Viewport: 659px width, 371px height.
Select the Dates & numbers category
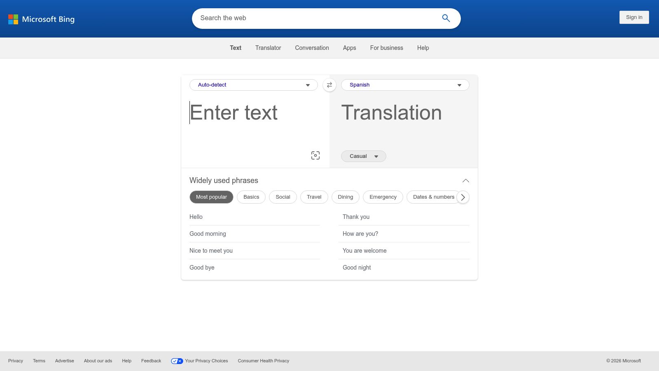pyautogui.click(x=433, y=197)
